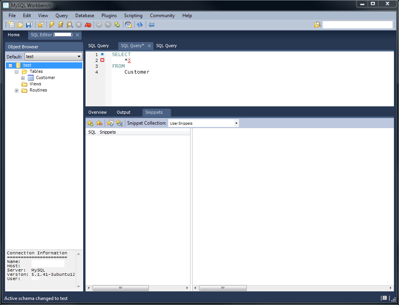Collapse the Tables folder
Viewport: 399px width, 305px height.
(16, 72)
